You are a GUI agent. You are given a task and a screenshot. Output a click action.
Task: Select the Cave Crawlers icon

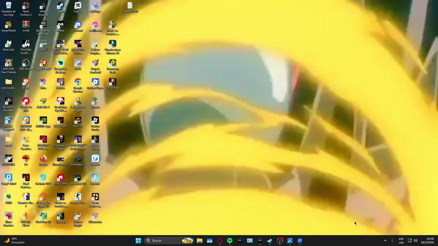point(26,143)
